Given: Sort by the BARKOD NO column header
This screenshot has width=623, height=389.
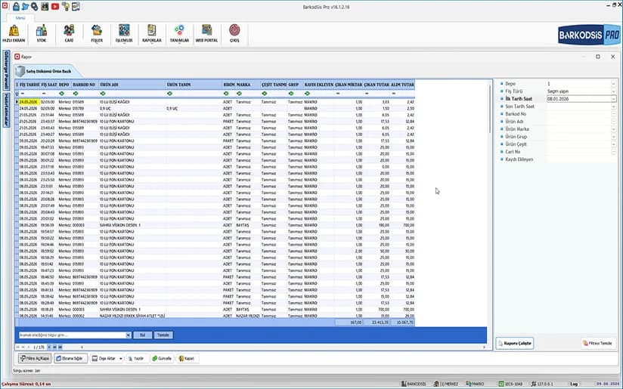Looking at the screenshot, I should pos(85,85).
